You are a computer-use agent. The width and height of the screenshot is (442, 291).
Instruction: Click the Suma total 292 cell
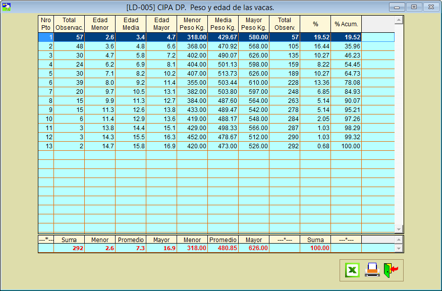click(x=69, y=248)
